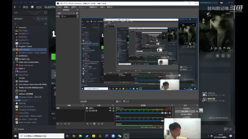
Task: Open Left 4 Dead 2 settings gear in Steam
Action: tap(218, 56)
